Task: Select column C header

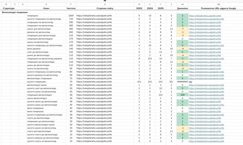Action: tap(15, 4)
